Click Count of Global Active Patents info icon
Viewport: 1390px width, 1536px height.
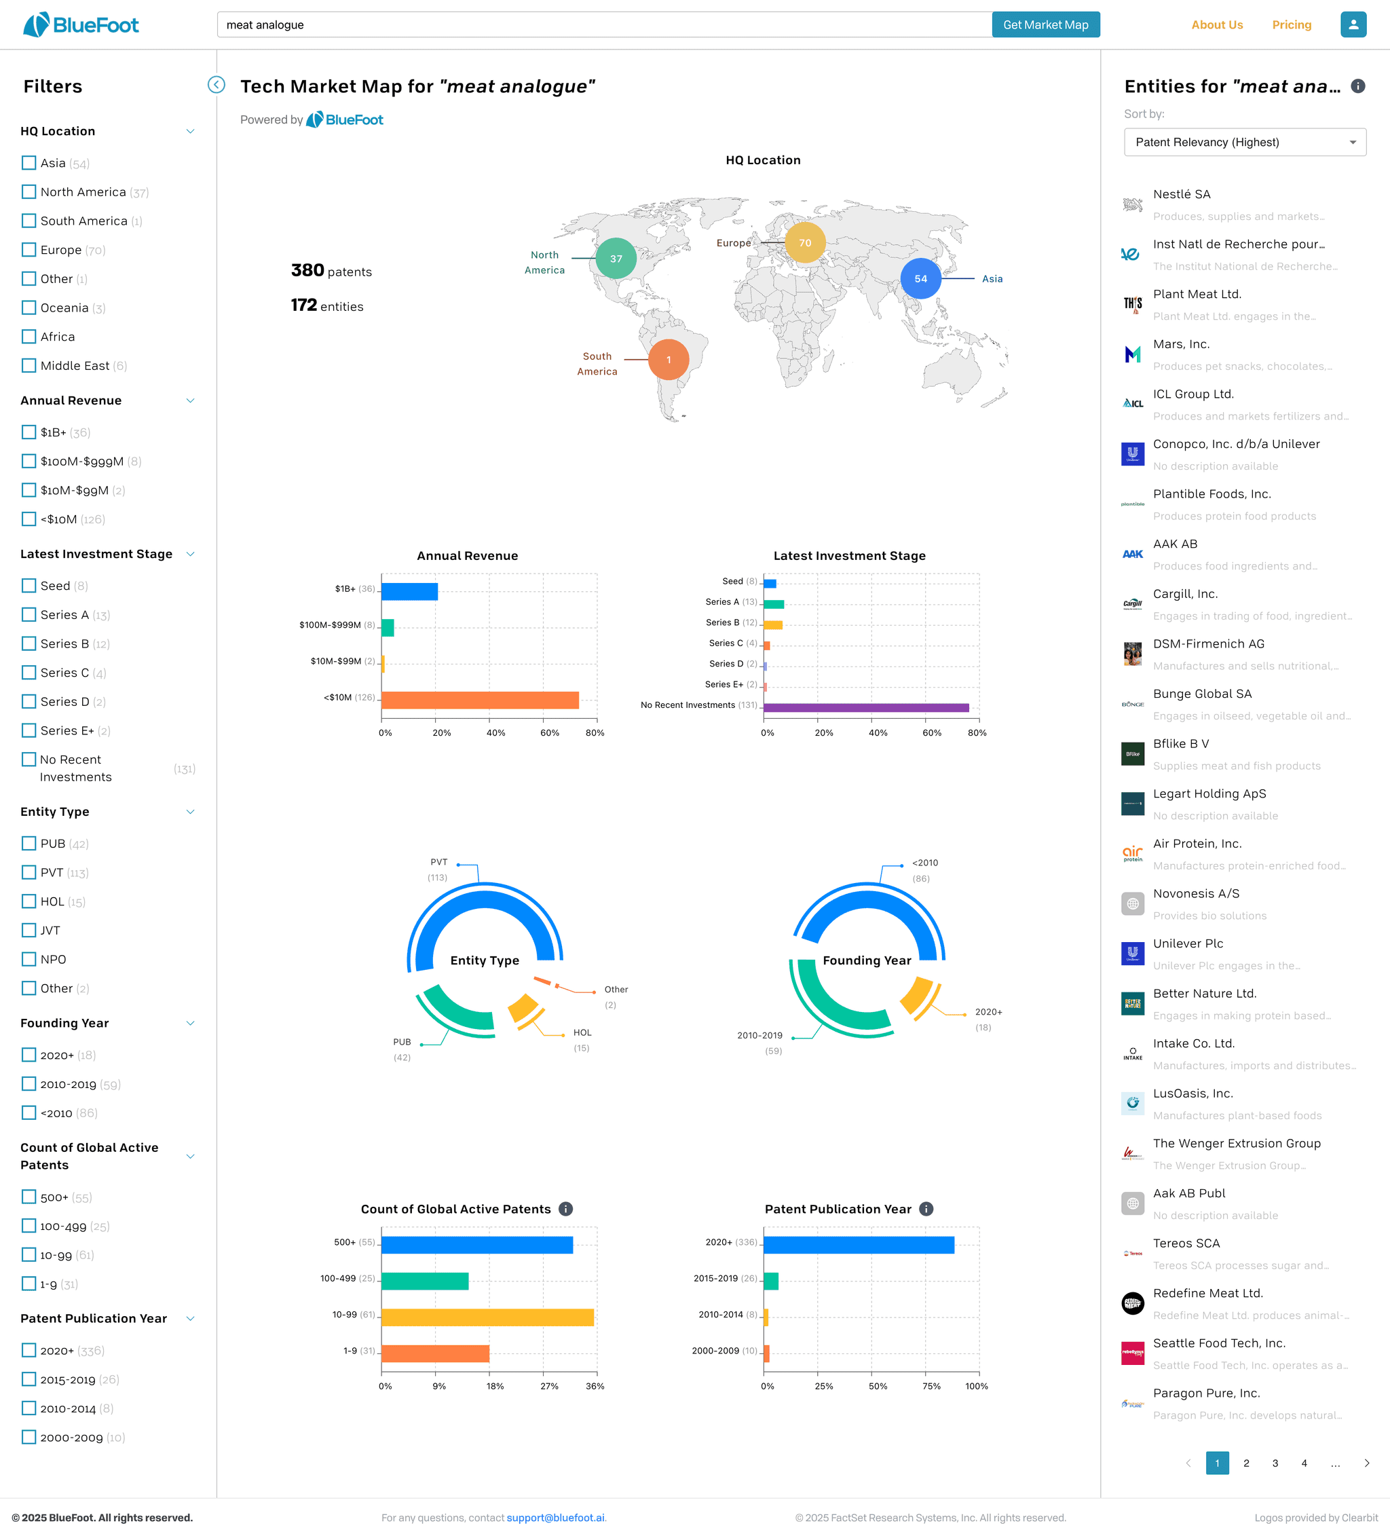pyautogui.click(x=565, y=1208)
